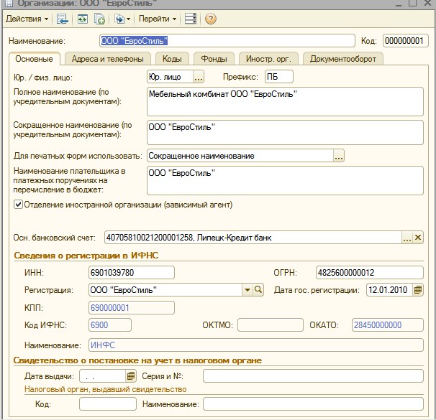436x420 pixels.
Task: Expand the arrow next to the enter-based-on icon
Action: pyautogui.click(x=128, y=19)
